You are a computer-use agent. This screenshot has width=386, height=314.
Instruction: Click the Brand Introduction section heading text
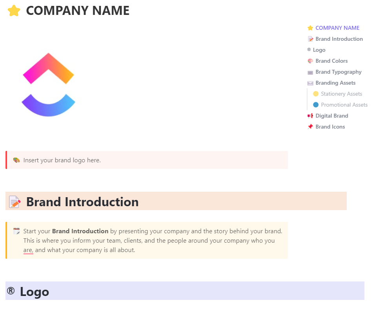(x=82, y=202)
